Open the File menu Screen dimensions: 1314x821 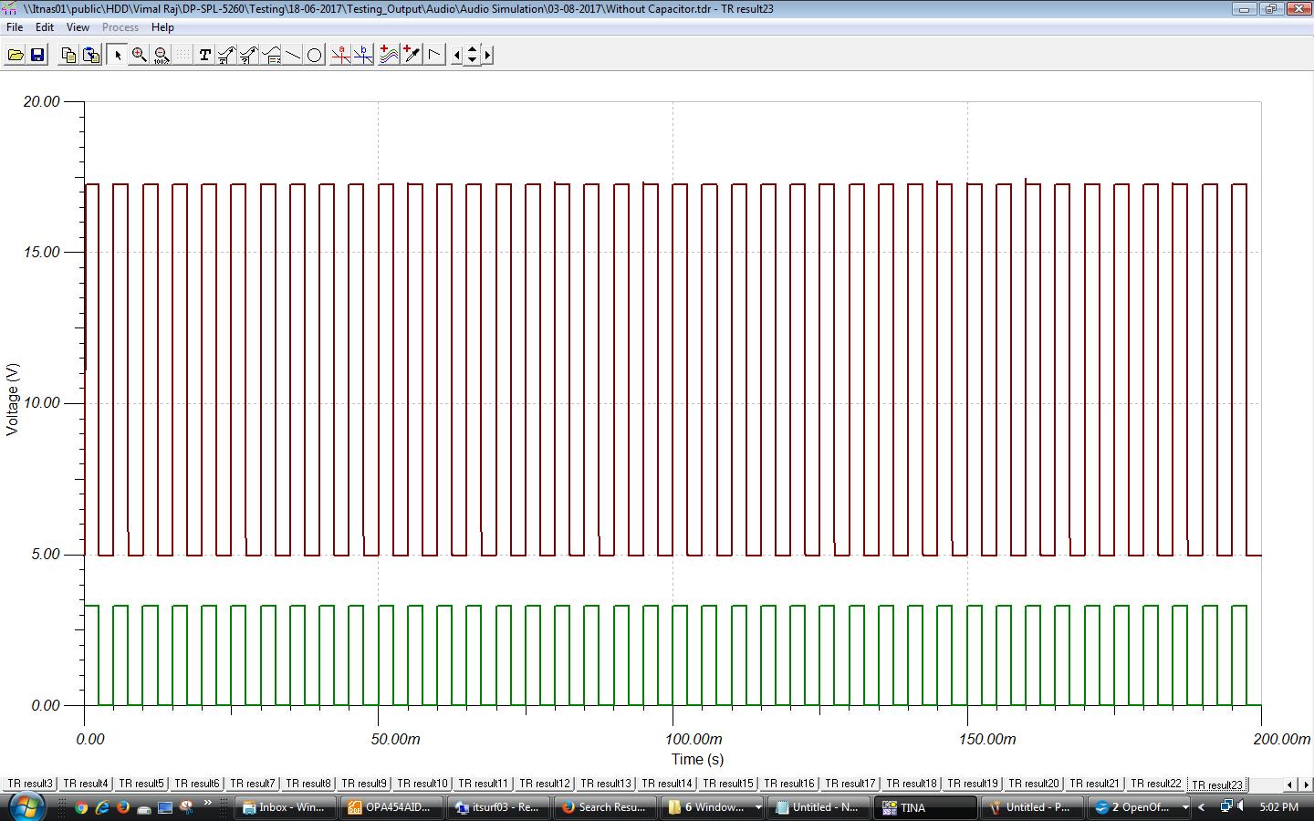tap(15, 27)
